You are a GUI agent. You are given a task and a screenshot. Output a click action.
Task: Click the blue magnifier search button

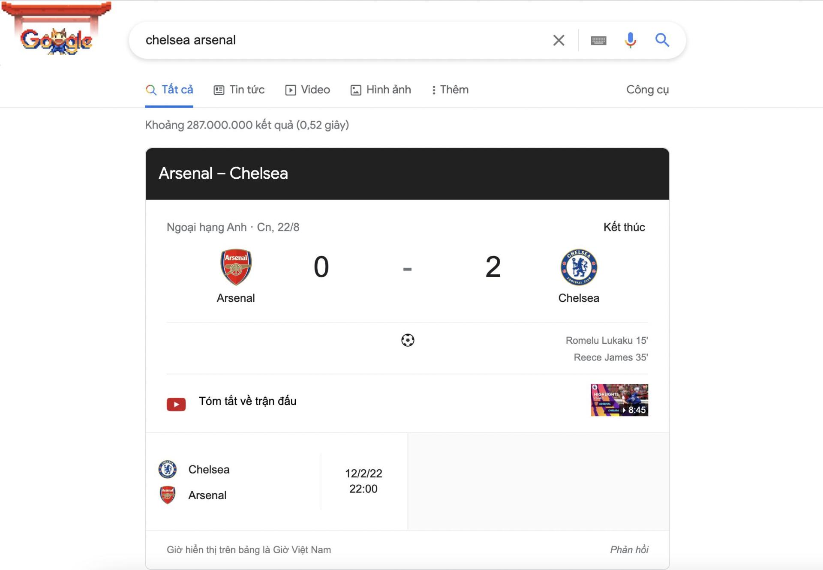click(662, 40)
